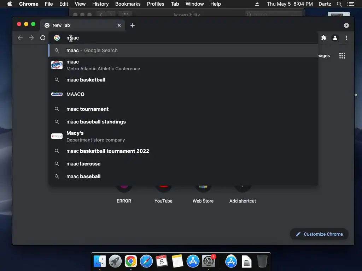Image resolution: width=362 pixels, height=271 pixels.
Task: Open Finder from the Dock
Action: pos(100,261)
